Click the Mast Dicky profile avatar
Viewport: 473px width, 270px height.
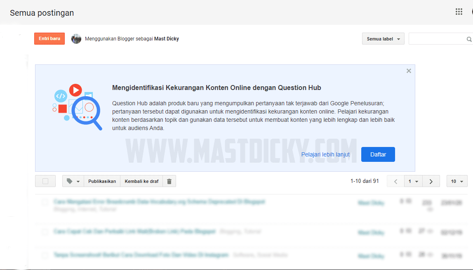coord(76,39)
